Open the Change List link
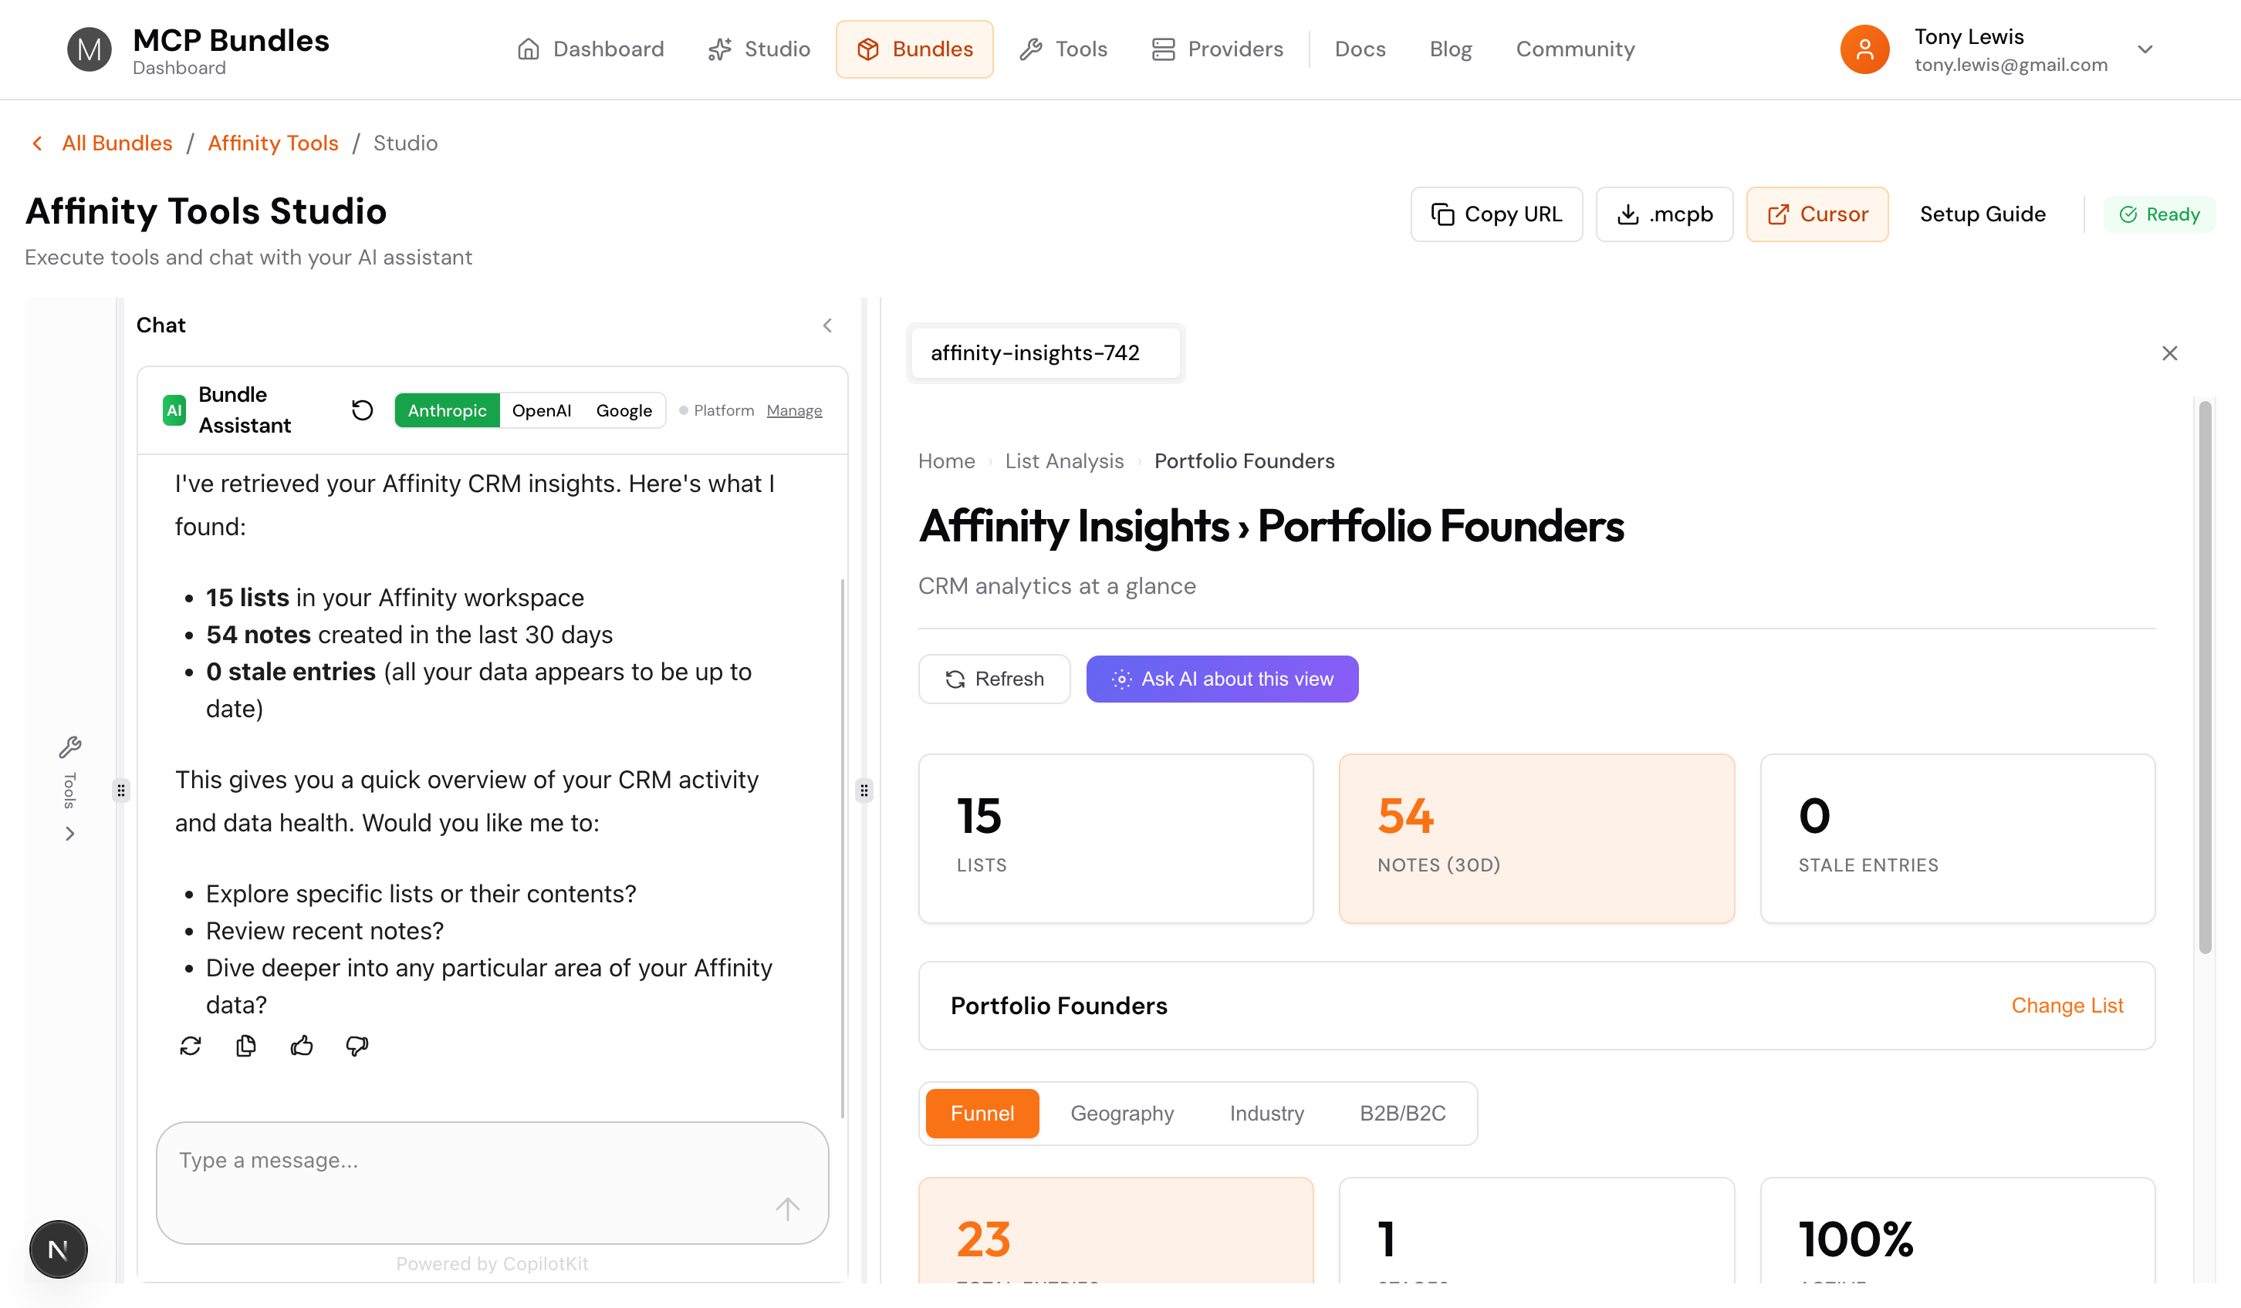The image size is (2241, 1308). coord(2067,1005)
